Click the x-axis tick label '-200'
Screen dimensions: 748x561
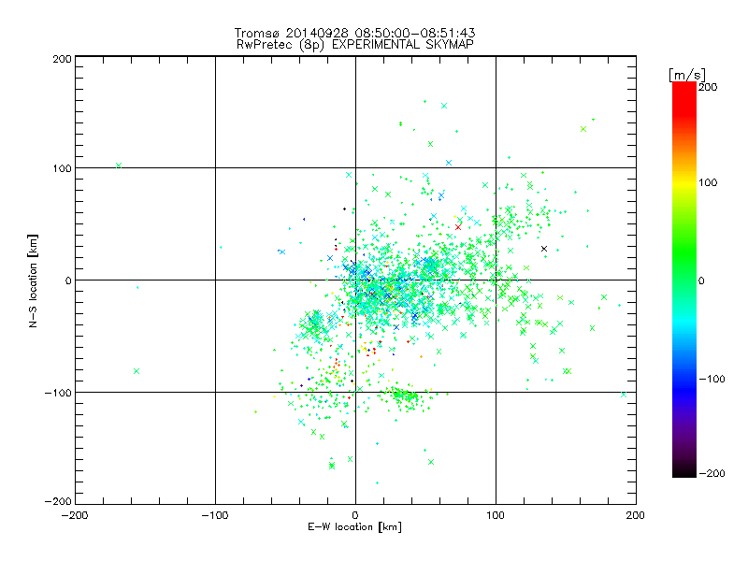(75, 515)
